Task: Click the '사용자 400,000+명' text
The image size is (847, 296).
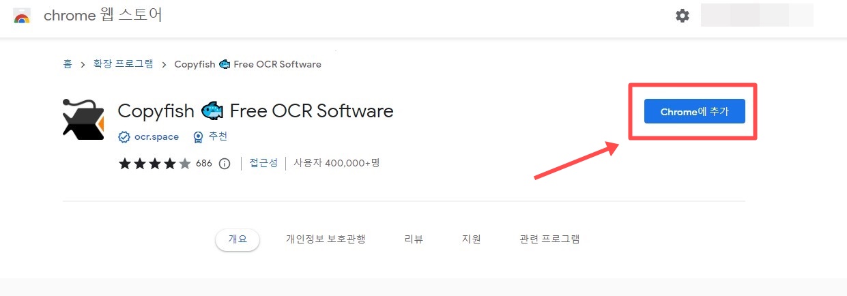Action: [x=336, y=164]
